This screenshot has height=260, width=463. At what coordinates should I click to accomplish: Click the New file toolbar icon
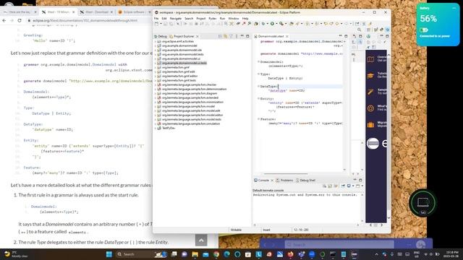[156, 24]
